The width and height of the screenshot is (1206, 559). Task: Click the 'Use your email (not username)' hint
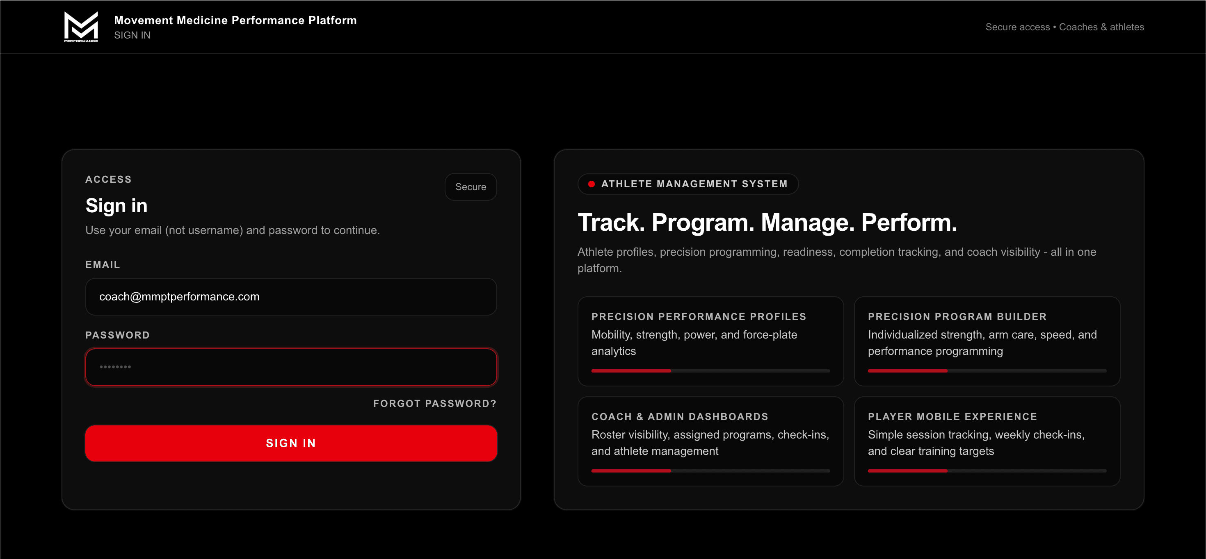pos(232,230)
